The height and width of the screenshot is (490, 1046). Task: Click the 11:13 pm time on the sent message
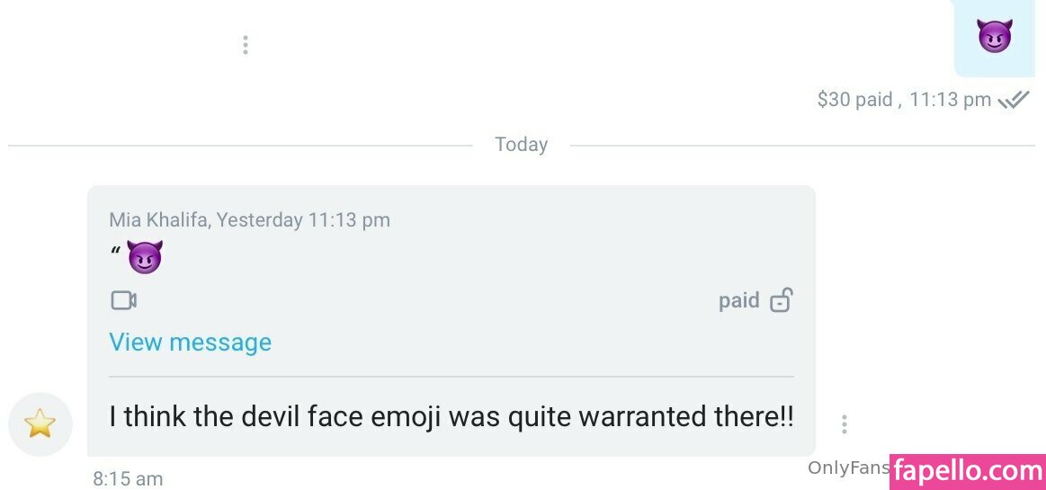pos(950,100)
